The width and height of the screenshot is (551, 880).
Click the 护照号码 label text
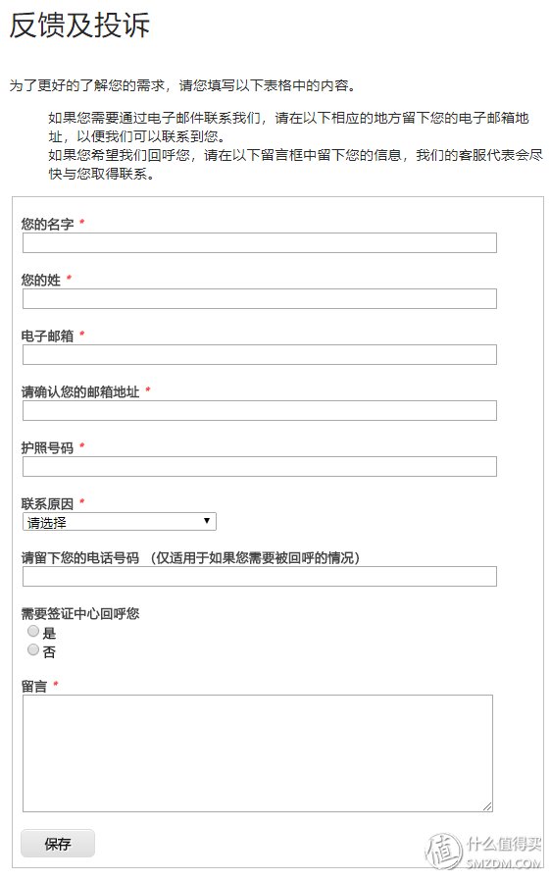click(48, 447)
